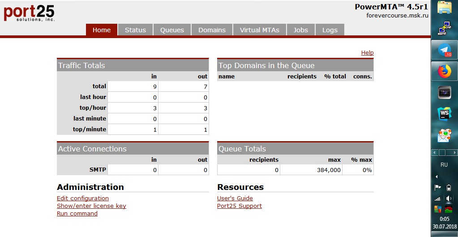Open the User's Guide link

(x=235, y=198)
